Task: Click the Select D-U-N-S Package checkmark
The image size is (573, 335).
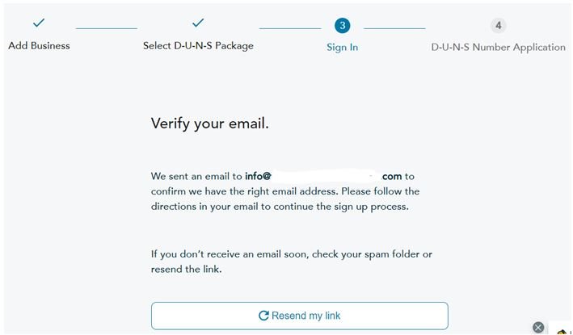Action: click(198, 23)
